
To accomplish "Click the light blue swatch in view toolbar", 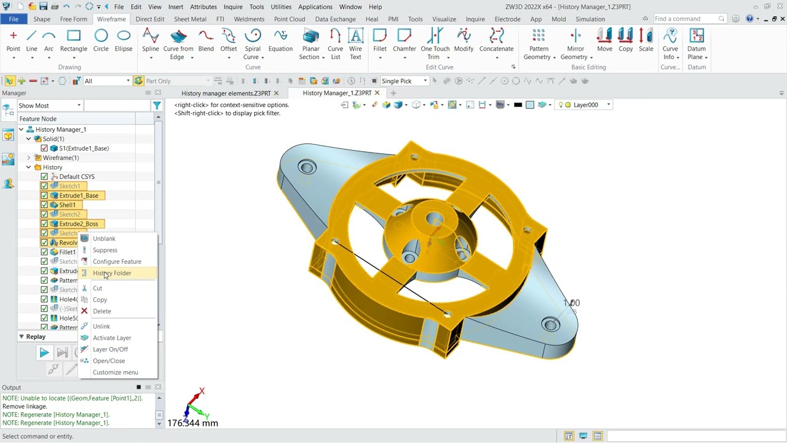I will coord(530,105).
